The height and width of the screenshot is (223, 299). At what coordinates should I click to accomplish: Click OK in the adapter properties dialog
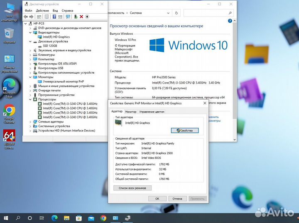[x=157, y=199]
